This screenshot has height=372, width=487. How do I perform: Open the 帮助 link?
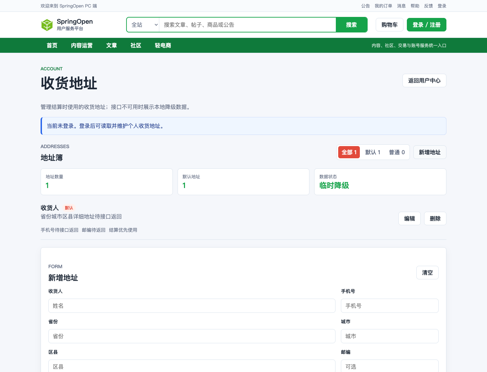tap(415, 6)
